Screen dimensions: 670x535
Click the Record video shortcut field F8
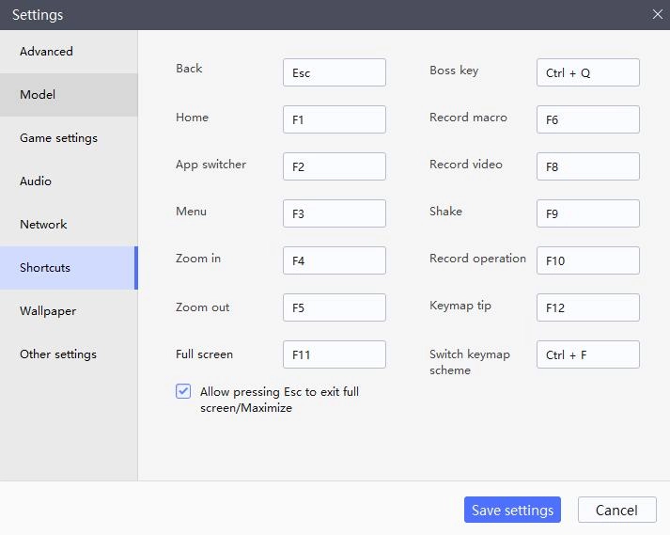(588, 166)
